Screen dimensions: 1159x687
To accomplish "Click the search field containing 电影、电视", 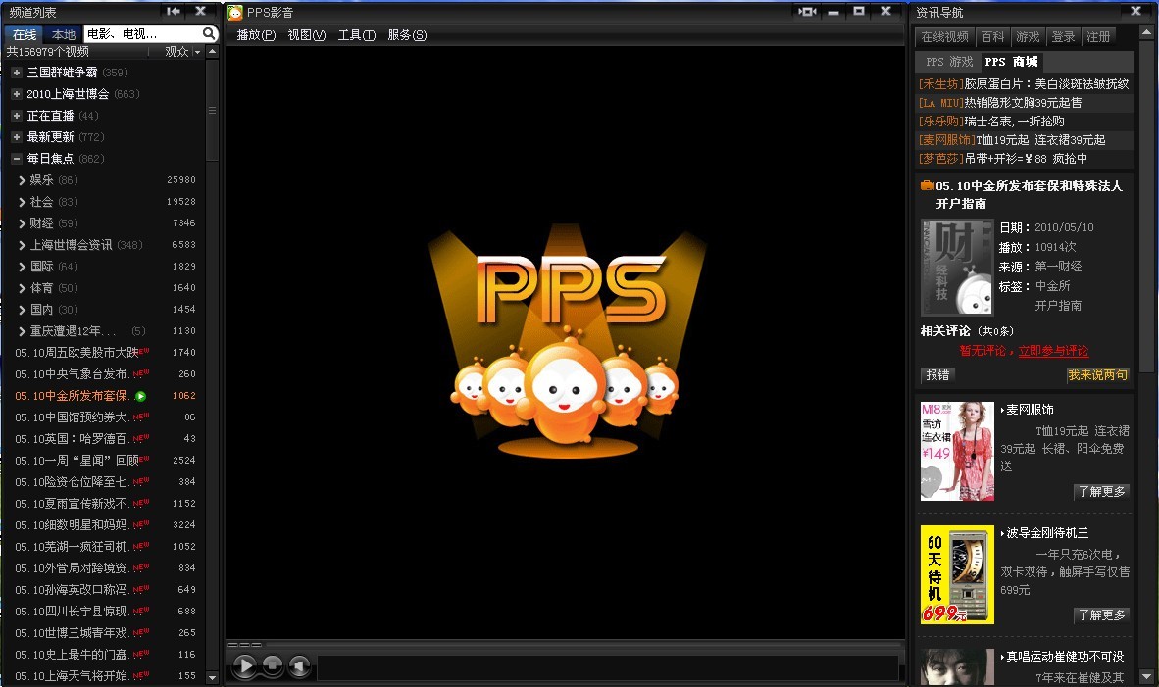I will pos(142,34).
